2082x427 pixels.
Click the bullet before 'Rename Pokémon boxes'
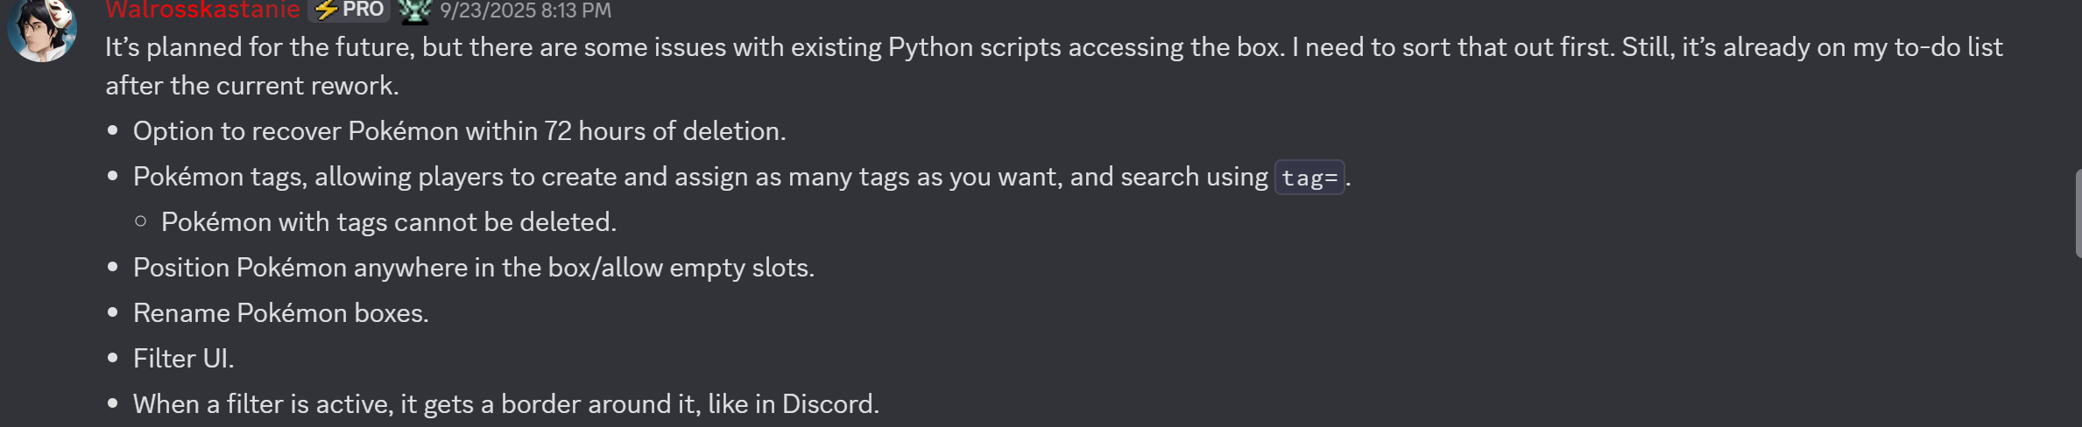tap(113, 313)
